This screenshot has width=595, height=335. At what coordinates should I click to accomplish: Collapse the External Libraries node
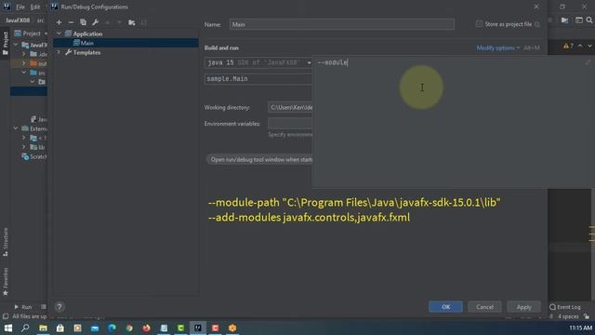(16, 128)
